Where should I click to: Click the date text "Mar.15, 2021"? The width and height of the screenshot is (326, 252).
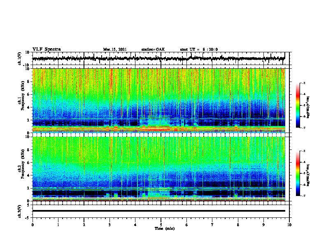click(x=115, y=49)
